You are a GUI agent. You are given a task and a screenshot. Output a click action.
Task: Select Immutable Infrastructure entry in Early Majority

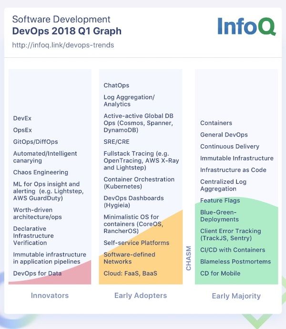click(237, 158)
